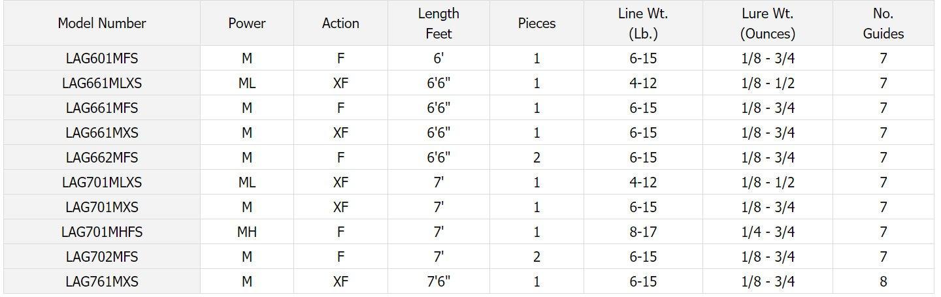
Task: Click the MH power cell
Action: (x=247, y=232)
